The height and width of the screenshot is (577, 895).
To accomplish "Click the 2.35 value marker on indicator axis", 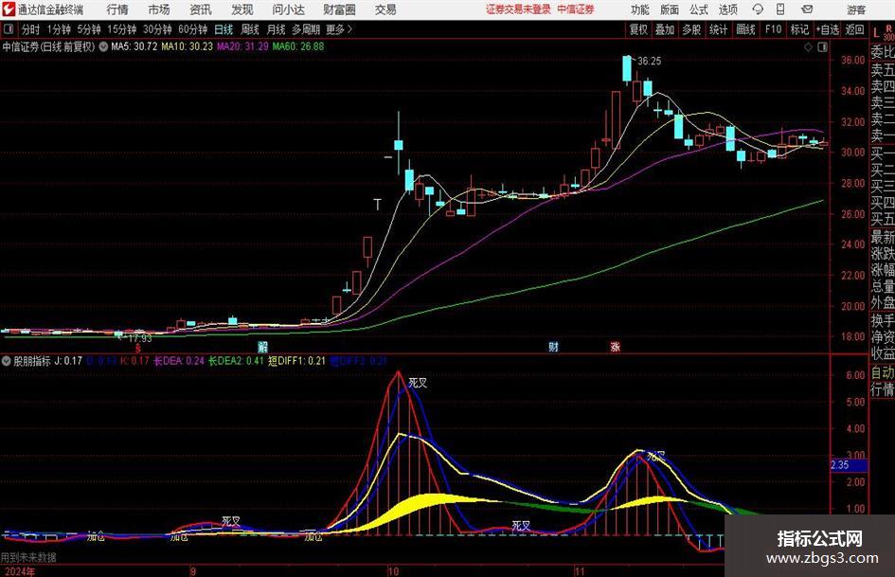I will [849, 465].
